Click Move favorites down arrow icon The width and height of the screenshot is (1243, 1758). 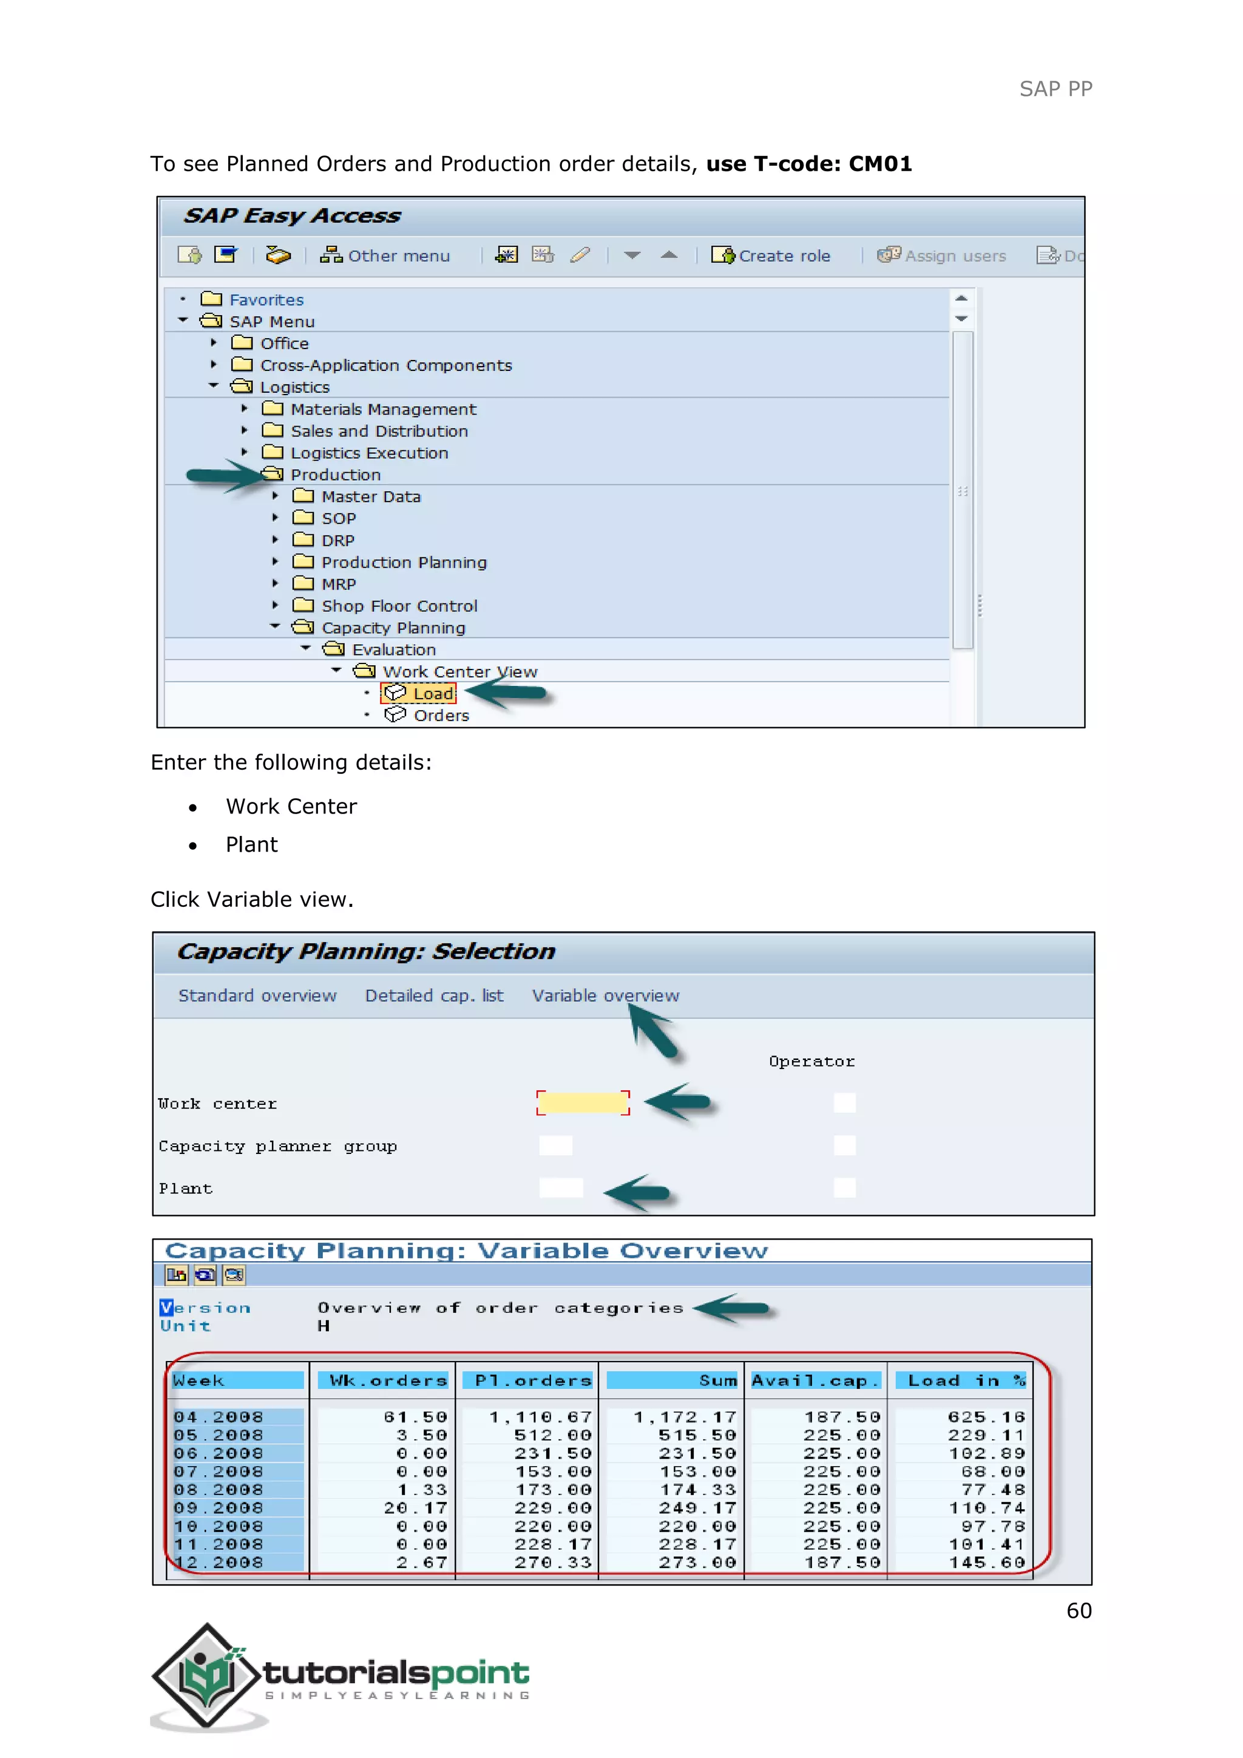[x=631, y=256]
